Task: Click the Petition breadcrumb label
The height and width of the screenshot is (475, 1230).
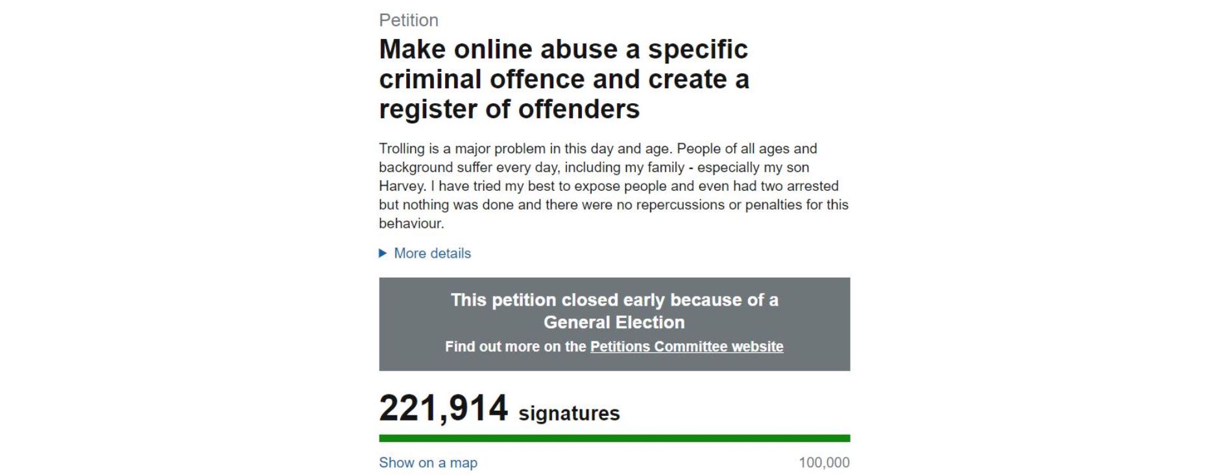Action: pyautogui.click(x=409, y=20)
